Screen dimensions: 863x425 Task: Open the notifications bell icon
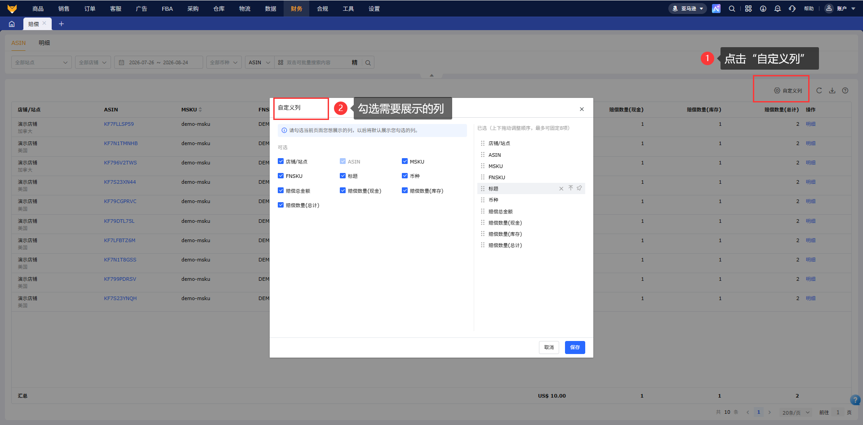tap(778, 9)
